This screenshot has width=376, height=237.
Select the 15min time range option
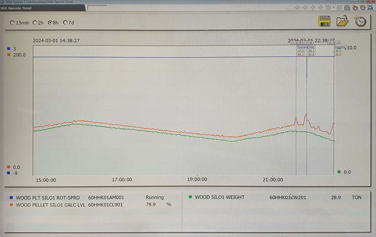pos(13,23)
